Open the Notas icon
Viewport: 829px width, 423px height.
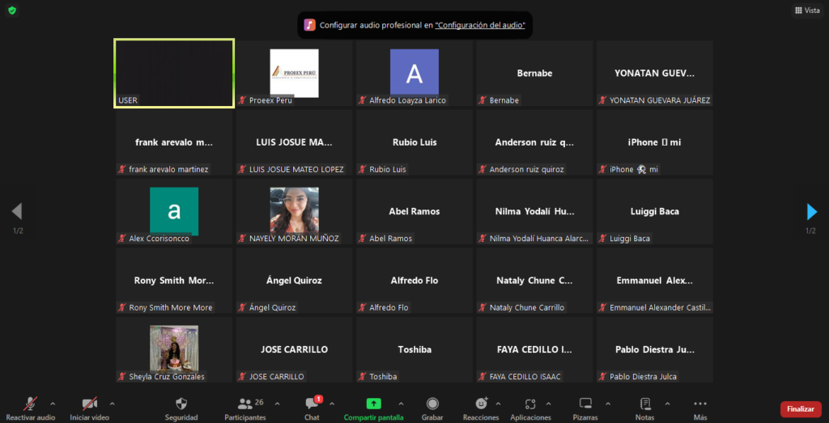(644, 404)
